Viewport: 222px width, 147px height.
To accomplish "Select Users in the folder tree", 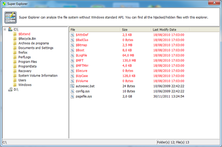I will (22, 80).
